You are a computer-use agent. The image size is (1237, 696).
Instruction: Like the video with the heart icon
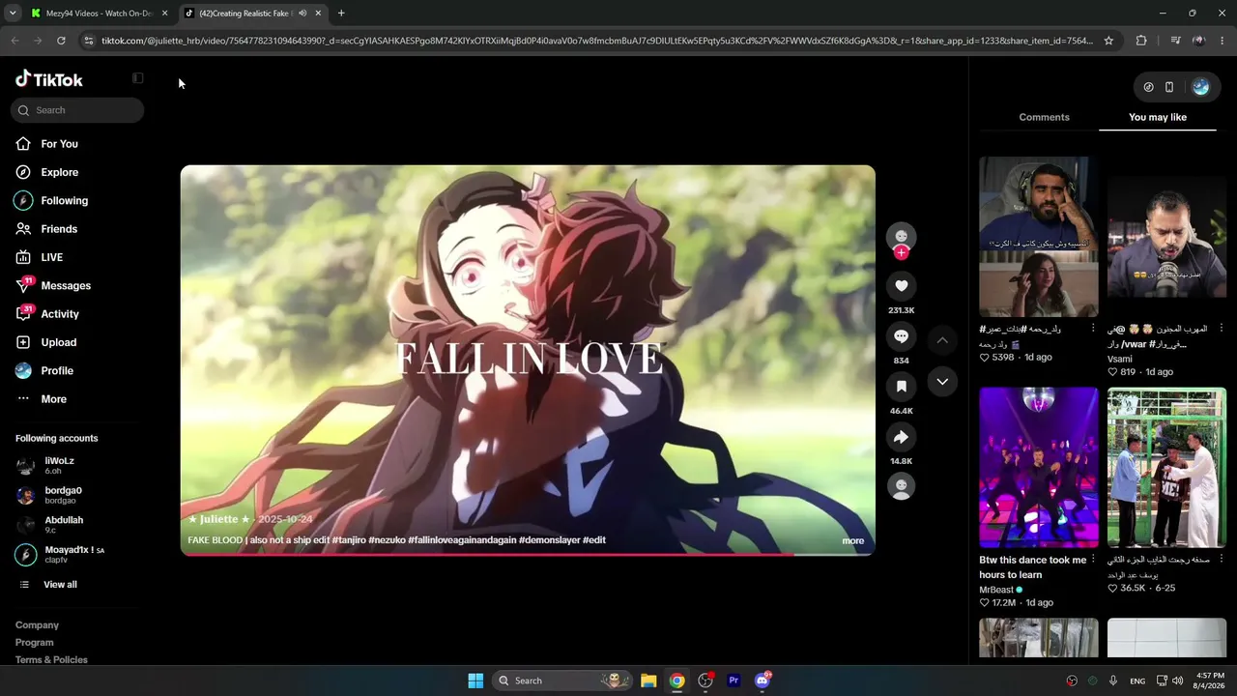tap(901, 286)
